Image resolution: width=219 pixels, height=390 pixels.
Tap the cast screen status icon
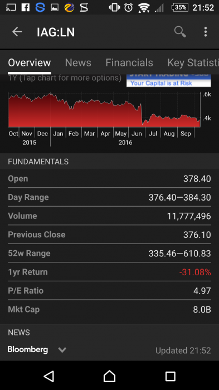pos(11,8)
